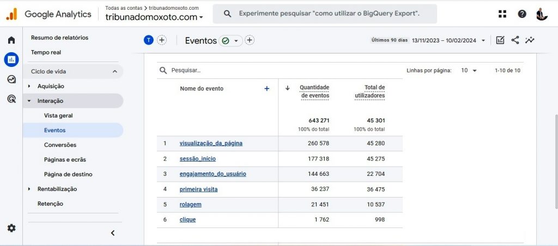Open Admin settings gear icon

coord(11,228)
